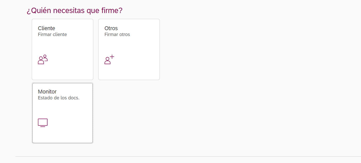Click the "Firmar cliente" subtitle
This screenshot has width=361, height=163.
(x=52, y=34)
